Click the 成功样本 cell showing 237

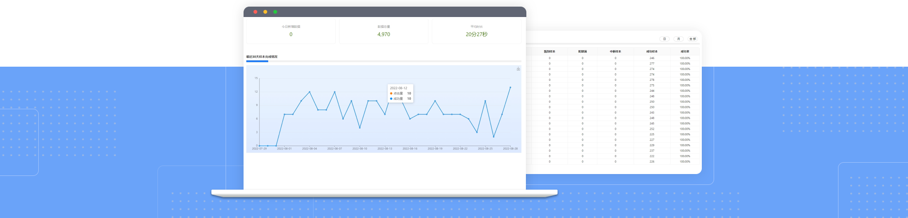click(652, 150)
